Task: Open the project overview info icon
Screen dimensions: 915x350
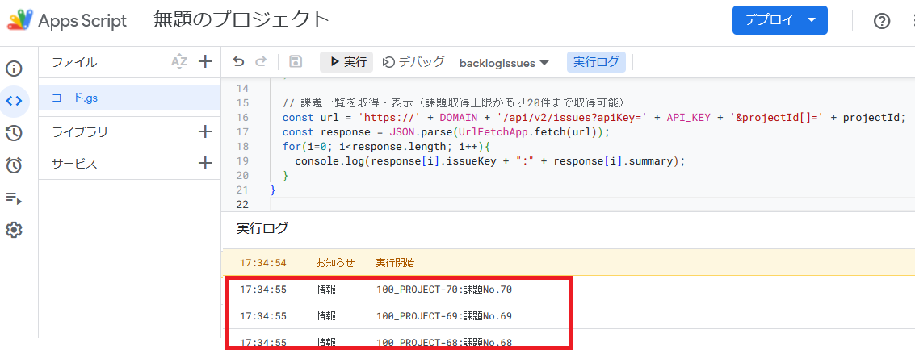Action: 14,69
